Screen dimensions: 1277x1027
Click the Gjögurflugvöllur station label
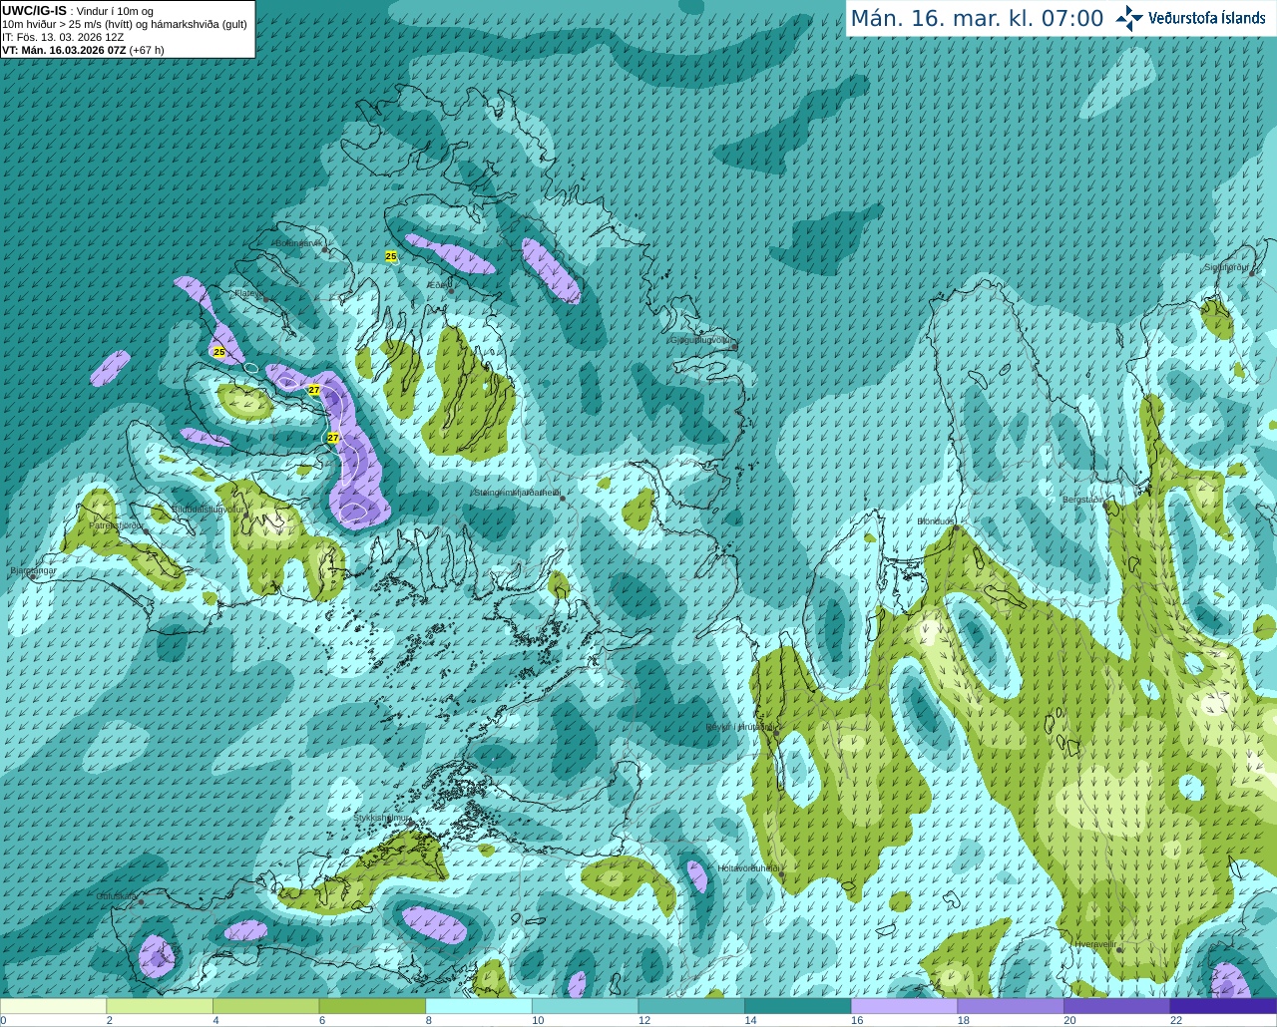tap(702, 340)
